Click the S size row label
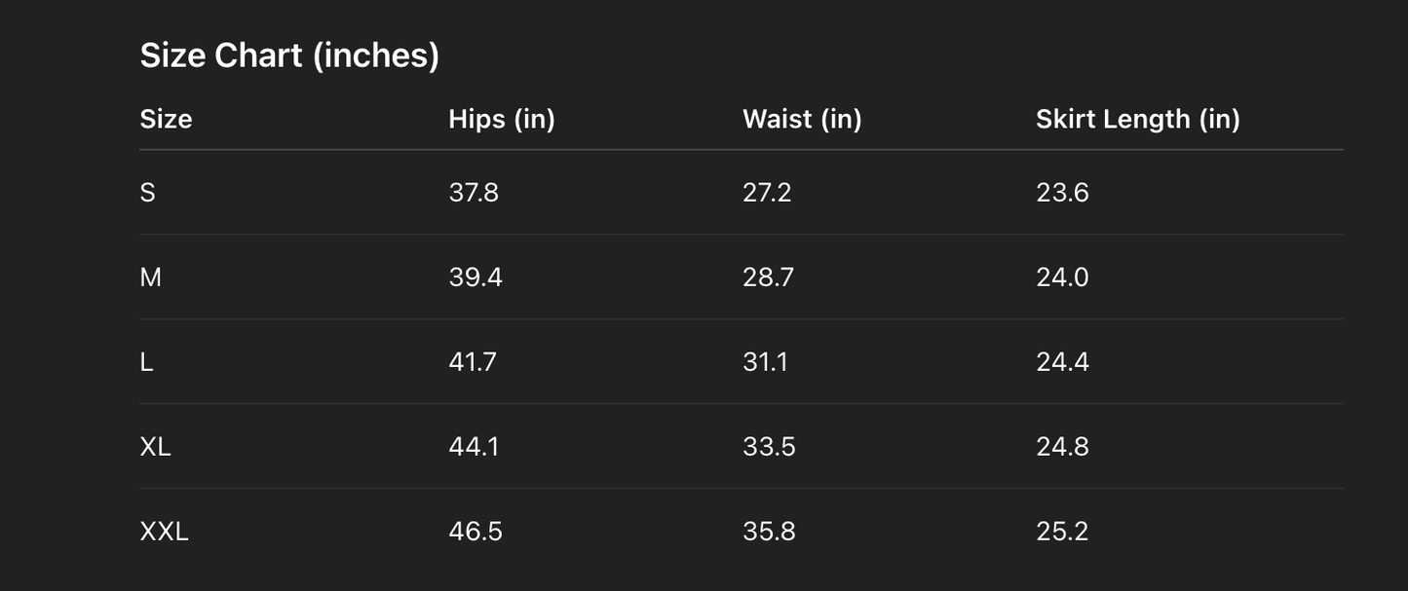Image resolution: width=1408 pixels, height=591 pixels. [x=148, y=193]
